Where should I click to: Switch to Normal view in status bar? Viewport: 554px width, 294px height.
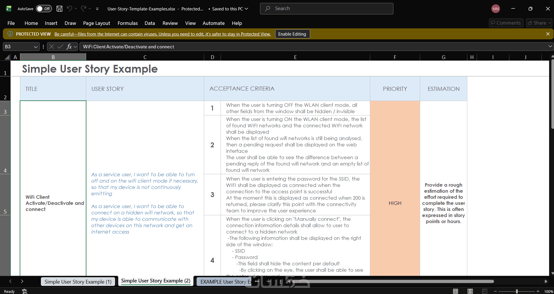pyautogui.click(x=456, y=291)
